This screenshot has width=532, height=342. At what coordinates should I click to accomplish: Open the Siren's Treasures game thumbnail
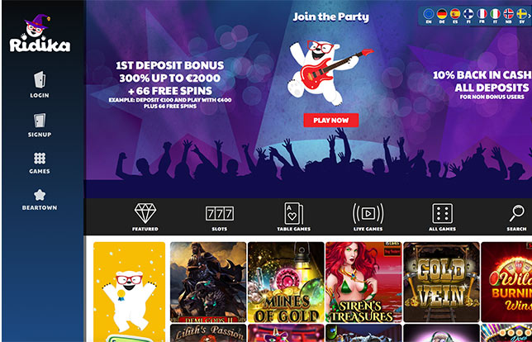pyautogui.click(x=363, y=282)
